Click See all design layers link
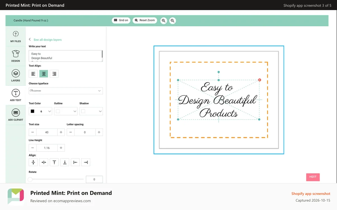This screenshot has width=337, height=210. click(47, 40)
